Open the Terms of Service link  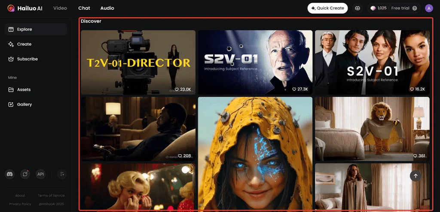[x=51, y=196]
